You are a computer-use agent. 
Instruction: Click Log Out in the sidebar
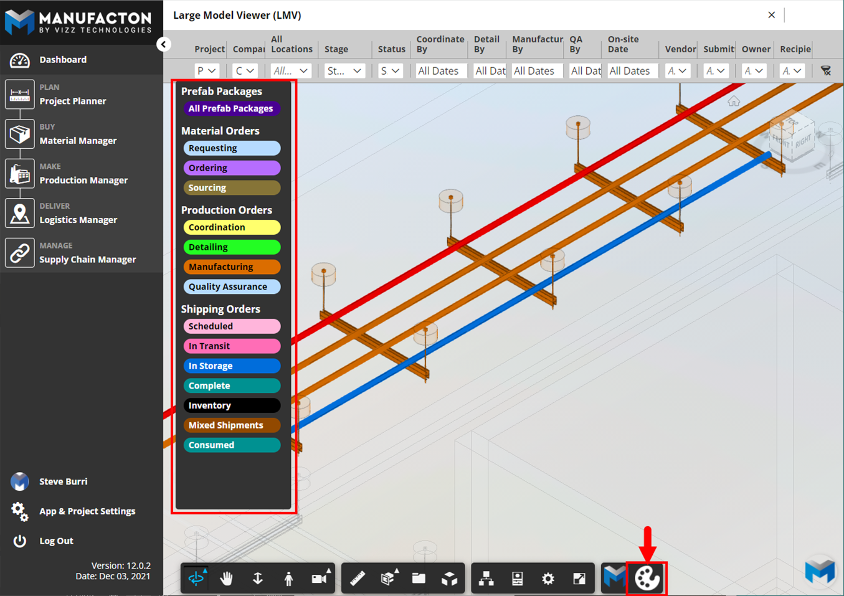click(57, 541)
